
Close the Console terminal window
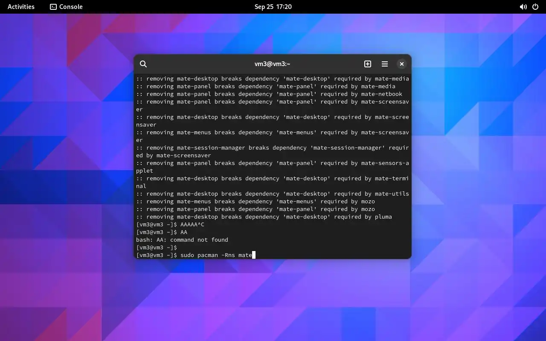pos(401,64)
